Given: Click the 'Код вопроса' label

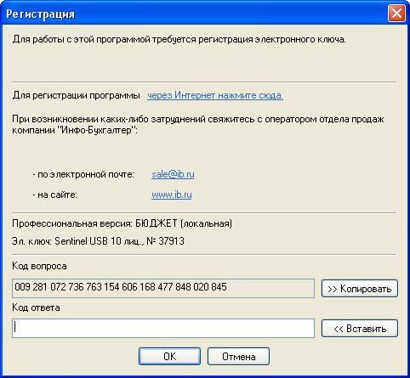Looking at the screenshot, I should (39, 266).
